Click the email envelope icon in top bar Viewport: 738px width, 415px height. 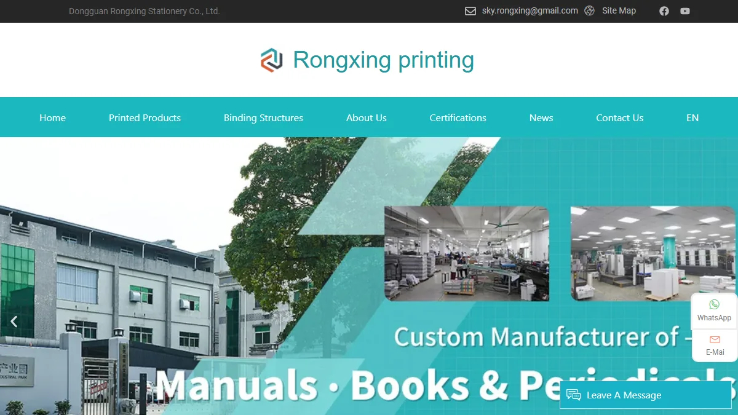(470, 11)
